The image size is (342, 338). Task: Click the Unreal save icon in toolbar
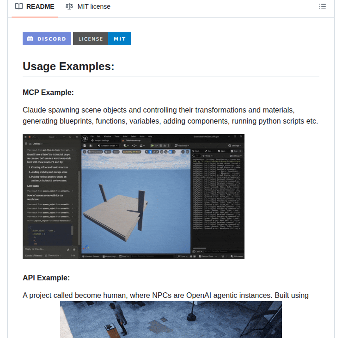click(85, 145)
